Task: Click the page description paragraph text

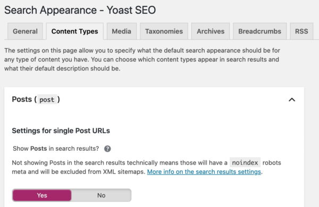Action: 142,59
